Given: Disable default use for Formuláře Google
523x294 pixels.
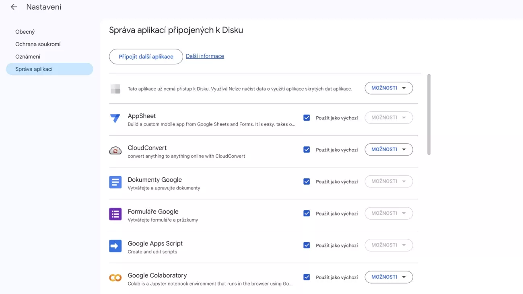Looking at the screenshot, I should (x=307, y=214).
